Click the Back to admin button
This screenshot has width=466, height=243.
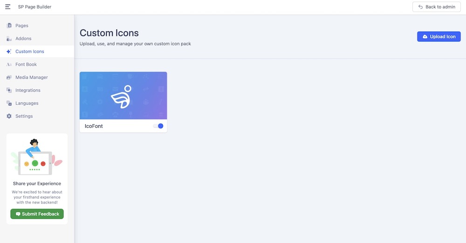click(436, 7)
